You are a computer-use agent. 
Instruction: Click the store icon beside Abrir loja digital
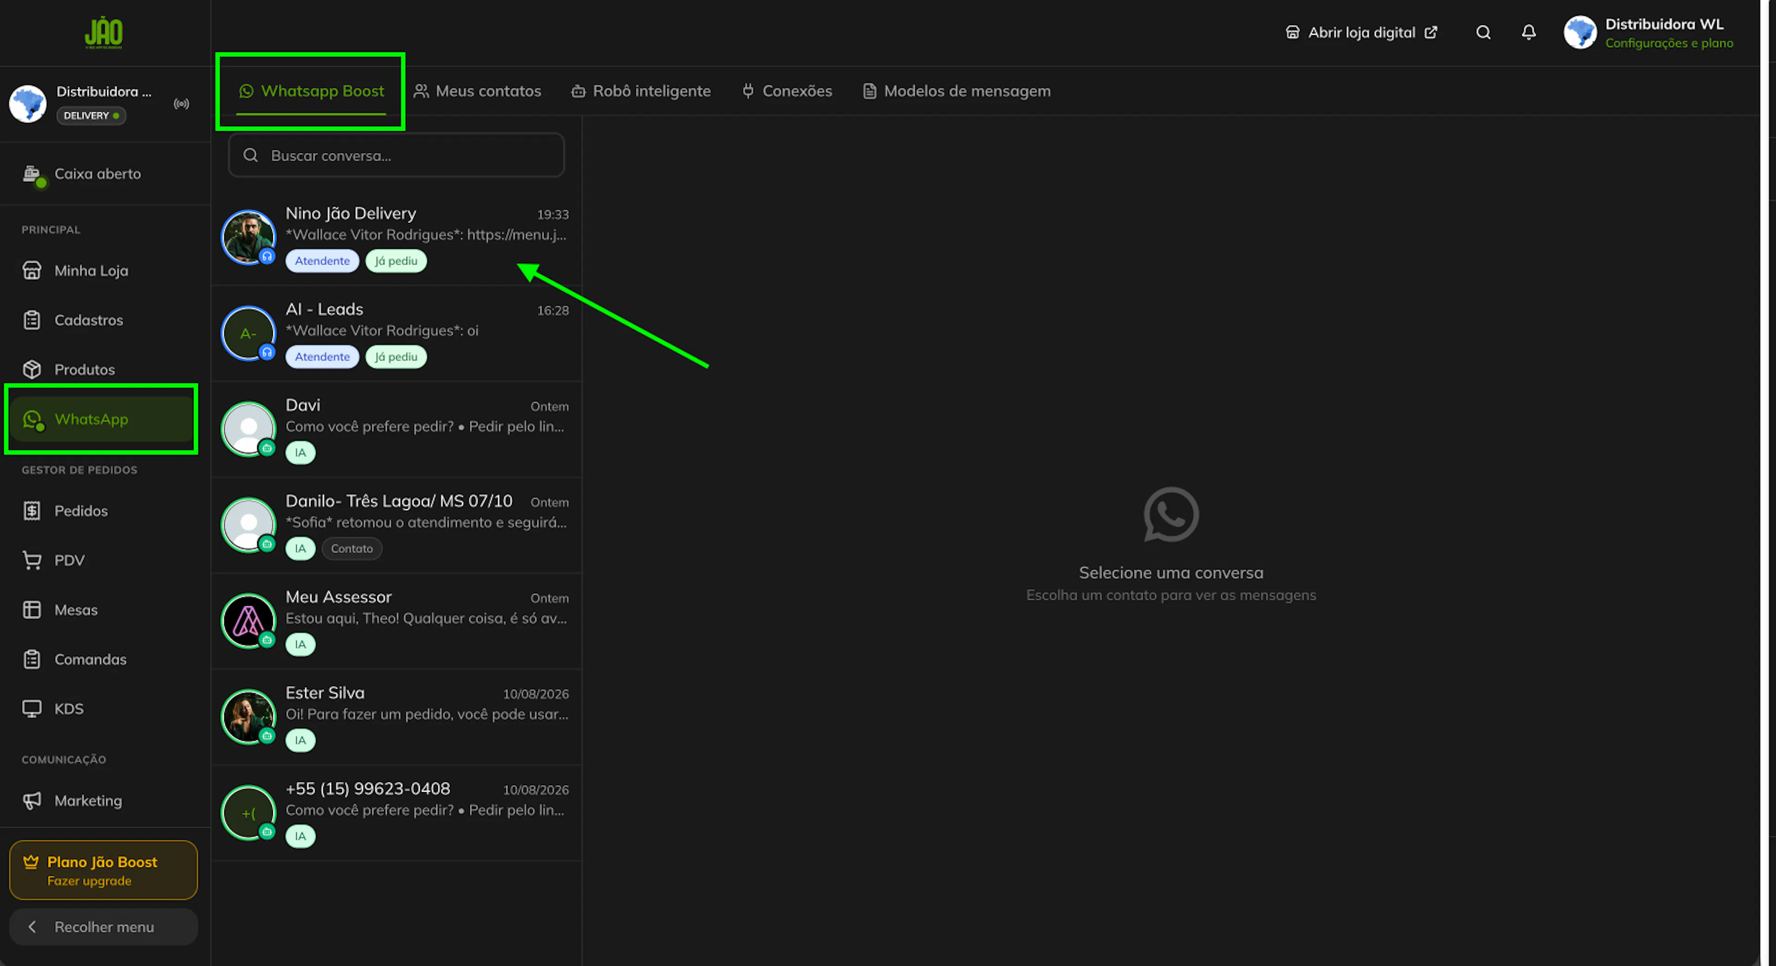(x=1293, y=32)
